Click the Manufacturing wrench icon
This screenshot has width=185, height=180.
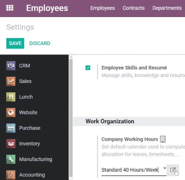coord(11,159)
